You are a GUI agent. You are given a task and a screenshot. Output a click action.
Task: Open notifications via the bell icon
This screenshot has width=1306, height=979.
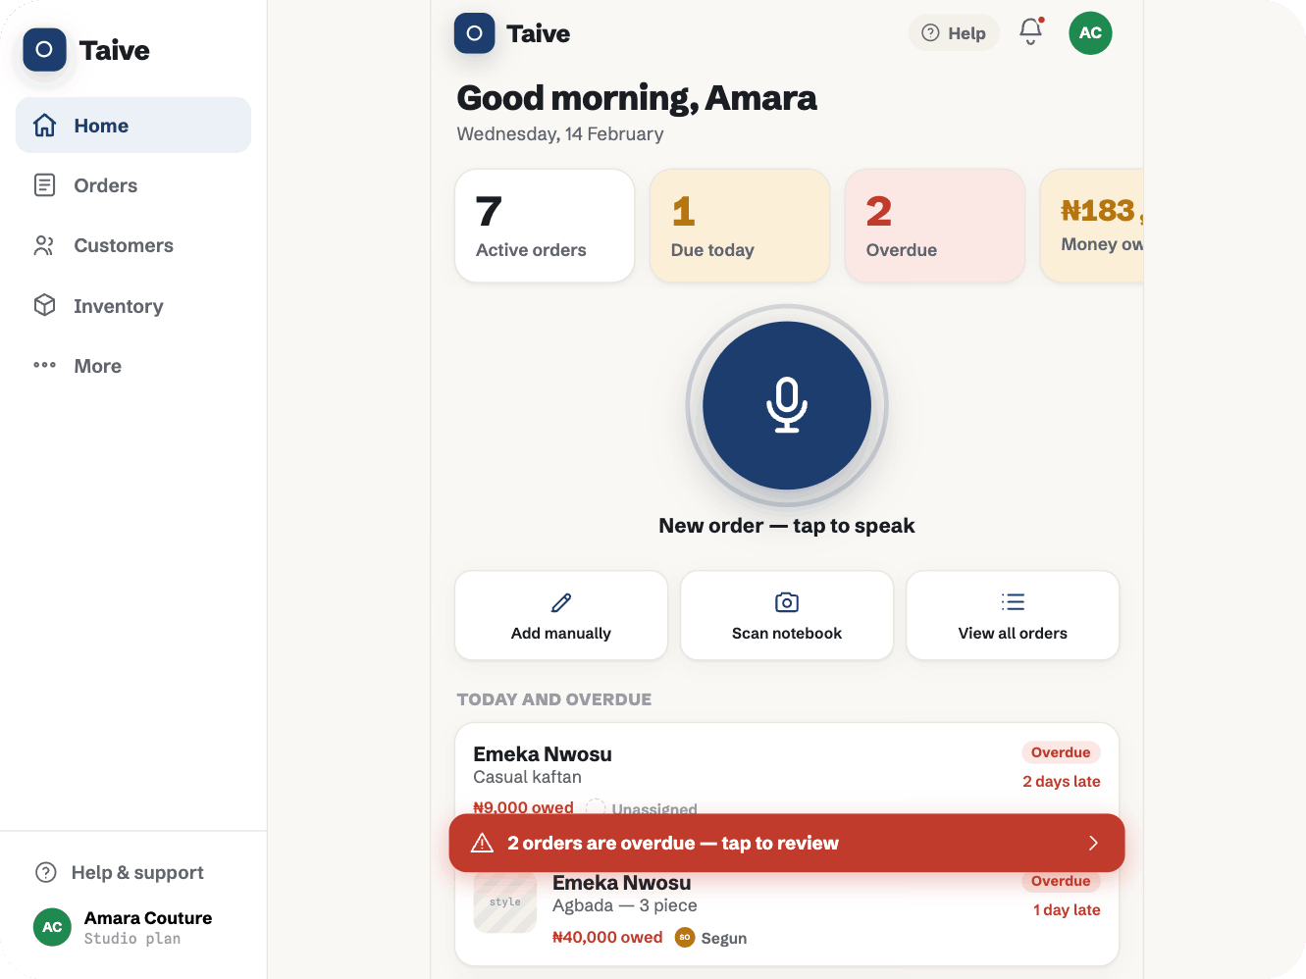1030,32
